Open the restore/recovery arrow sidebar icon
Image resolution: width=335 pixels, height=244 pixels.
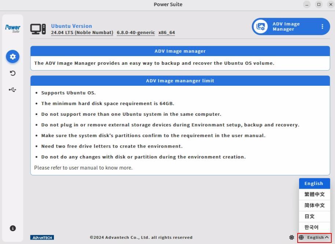[x=12, y=73]
